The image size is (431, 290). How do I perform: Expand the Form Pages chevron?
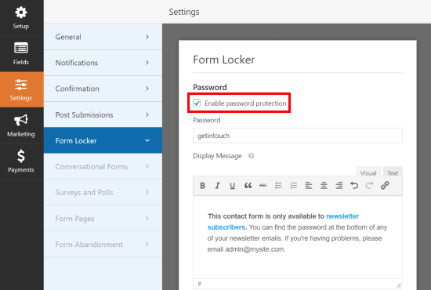click(x=147, y=218)
